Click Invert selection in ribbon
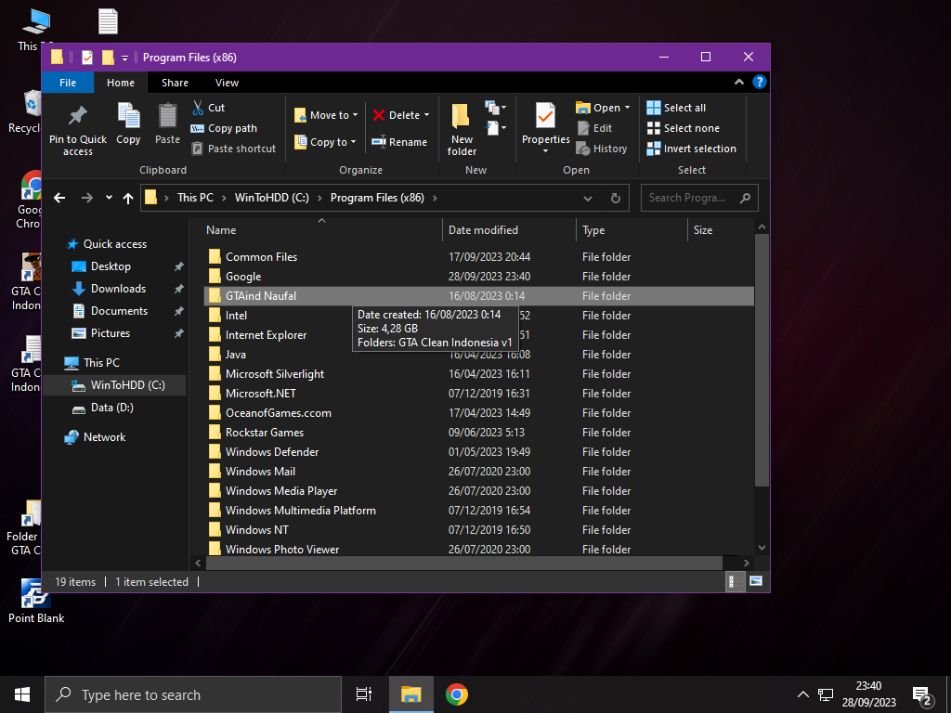This screenshot has height=713, width=951. click(691, 149)
